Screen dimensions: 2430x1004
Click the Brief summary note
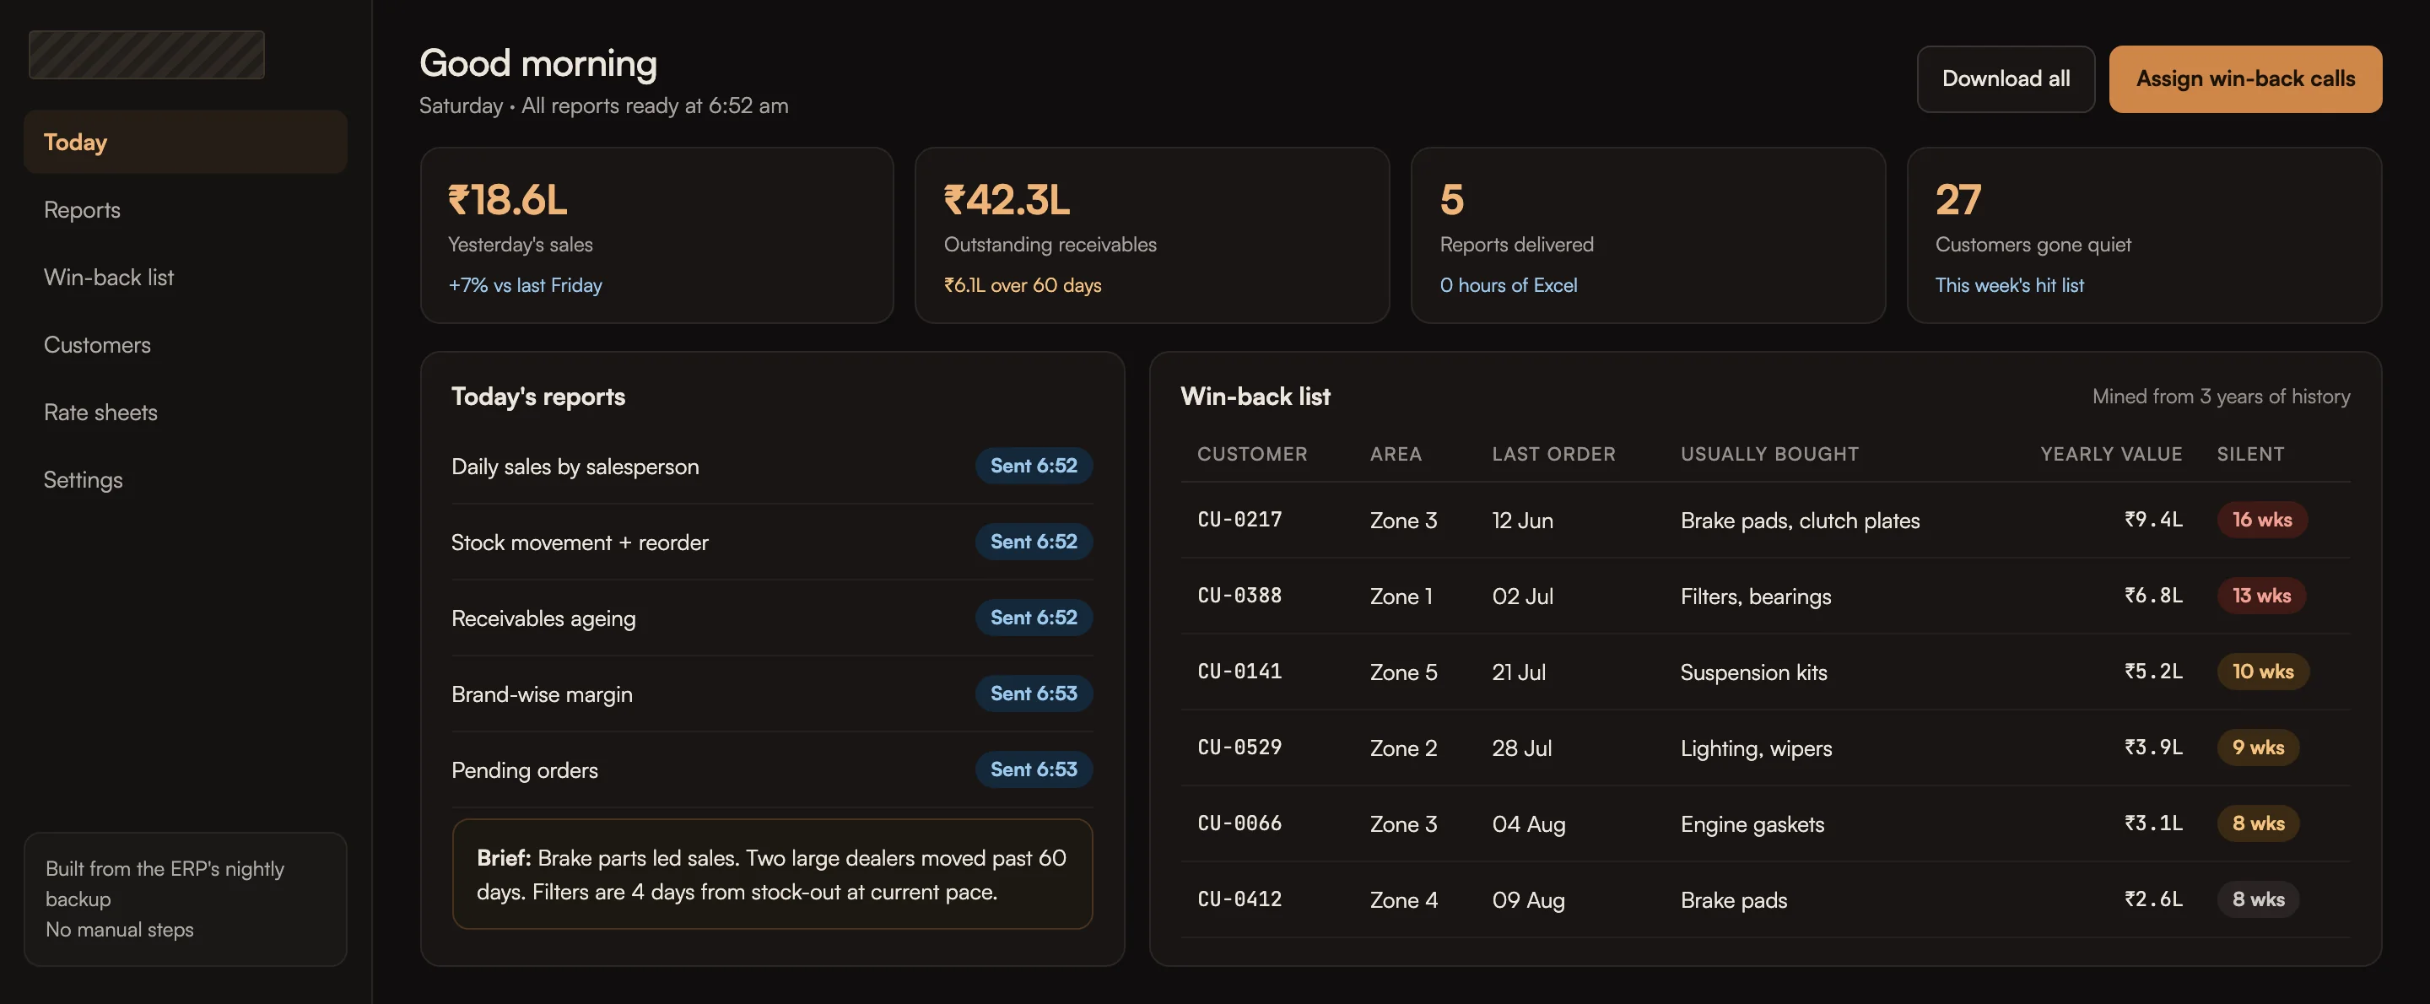click(772, 874)
